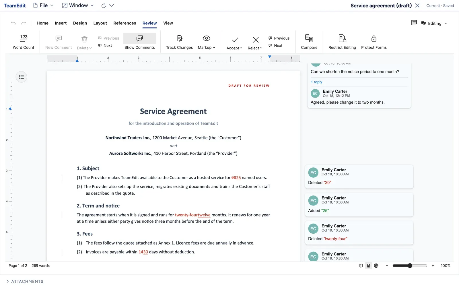Close the Service agreement (draft) document
Viewport: 459px width, 287px height.
pos(417,5)
